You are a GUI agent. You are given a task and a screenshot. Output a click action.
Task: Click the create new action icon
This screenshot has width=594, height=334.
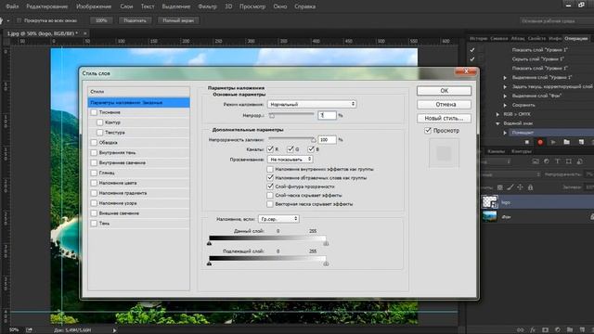pos(581,142)
